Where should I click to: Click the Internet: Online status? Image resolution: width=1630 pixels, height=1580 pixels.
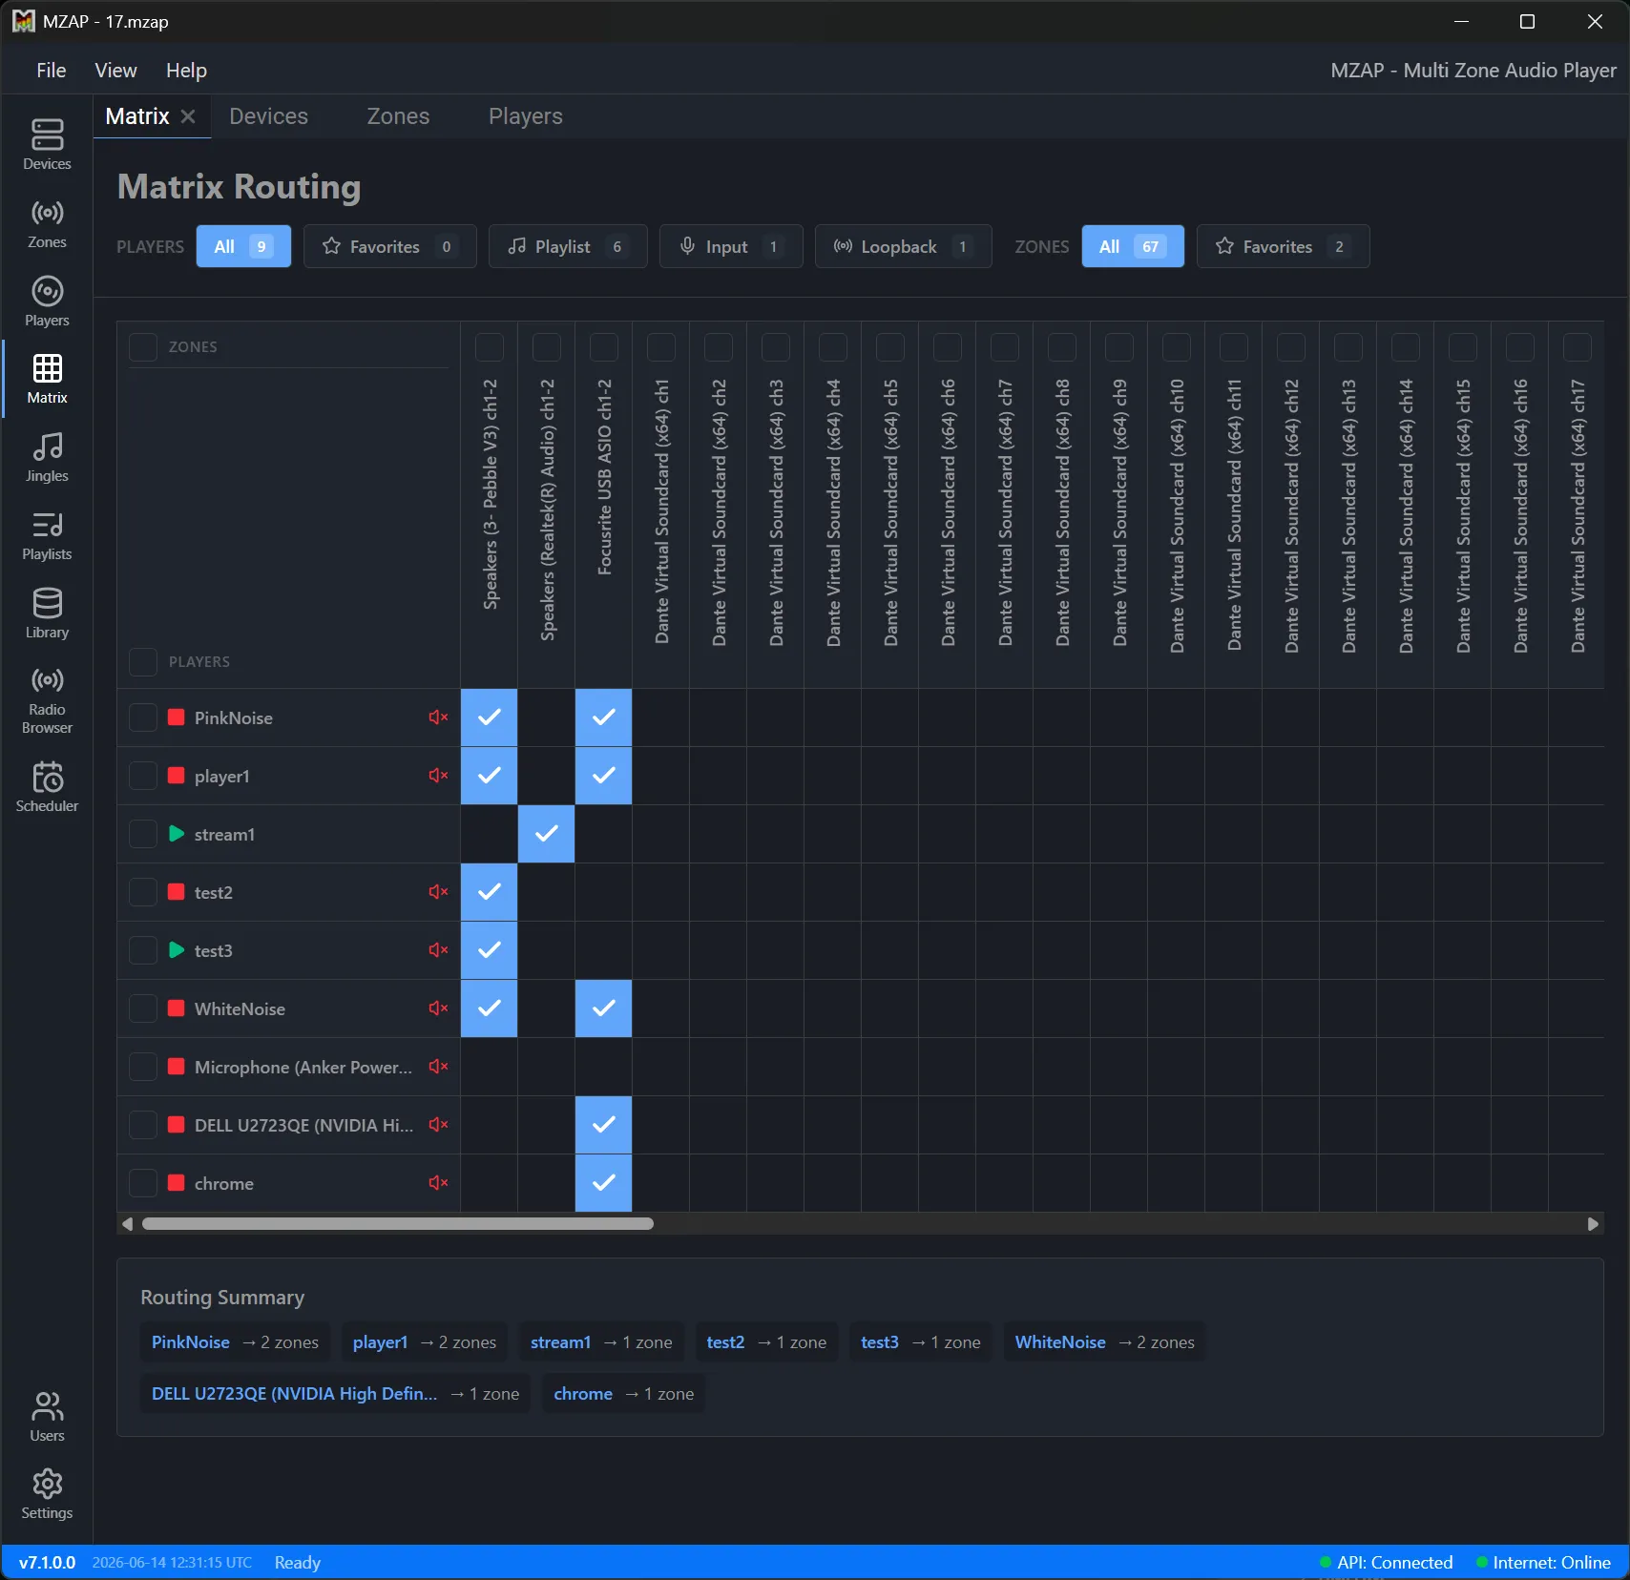click(1543, 1563)
